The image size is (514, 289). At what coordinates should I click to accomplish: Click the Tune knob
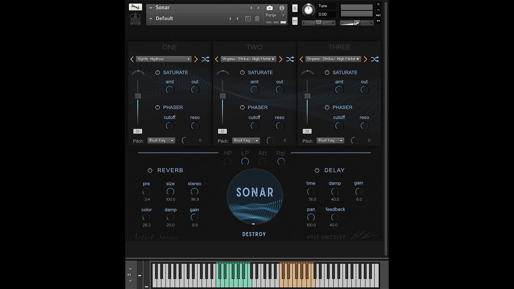308,10
